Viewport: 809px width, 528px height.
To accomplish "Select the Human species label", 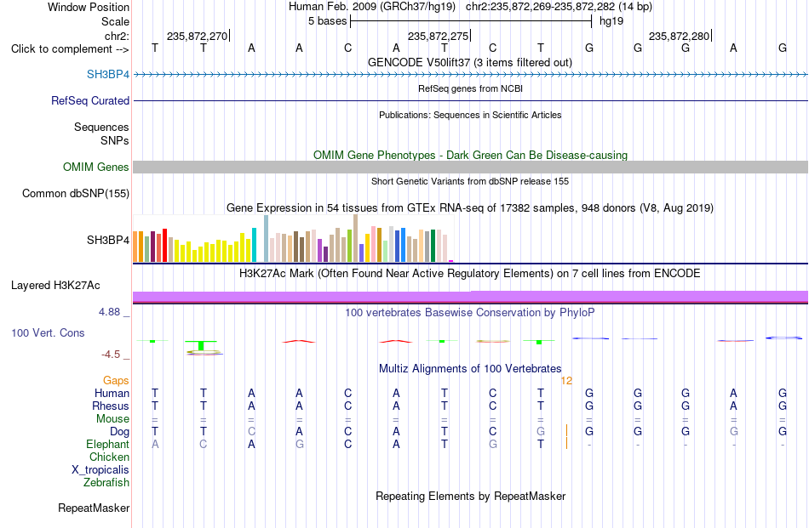I will tap(112, 393).
